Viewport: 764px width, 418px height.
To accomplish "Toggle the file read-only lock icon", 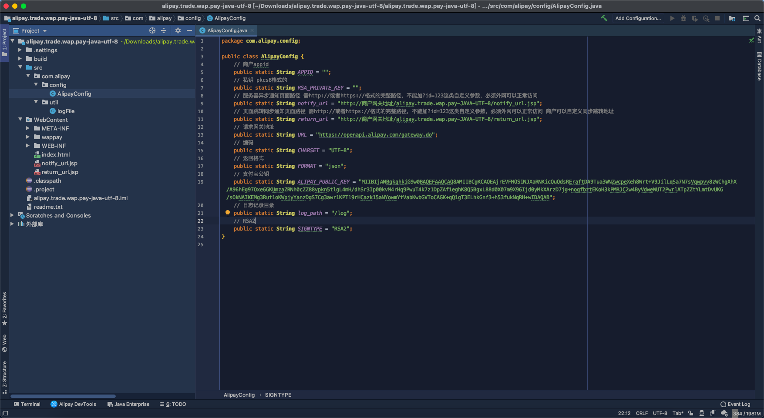I will (x=691, y=413).
